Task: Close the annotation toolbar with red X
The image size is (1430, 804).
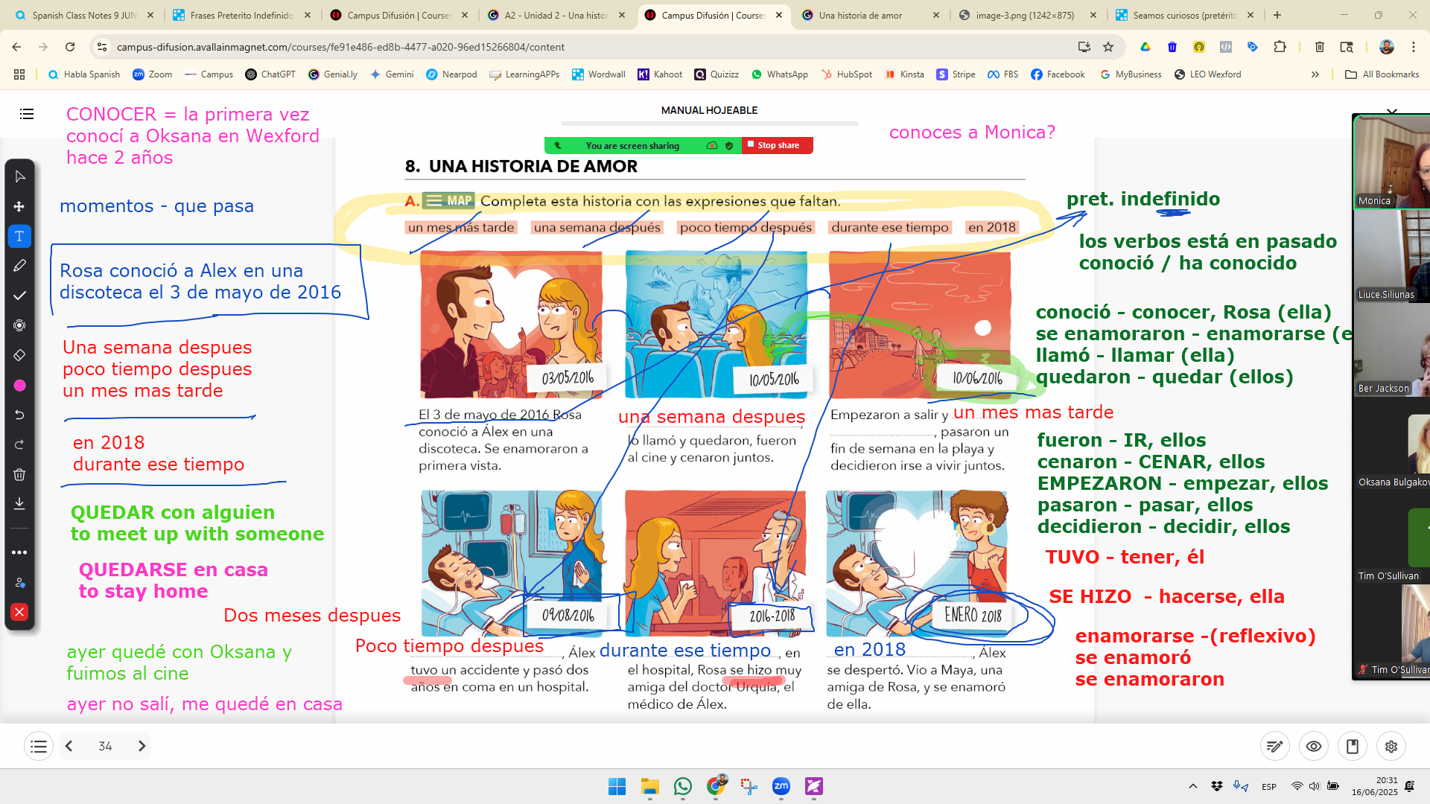Action: (x=20, y=612)
